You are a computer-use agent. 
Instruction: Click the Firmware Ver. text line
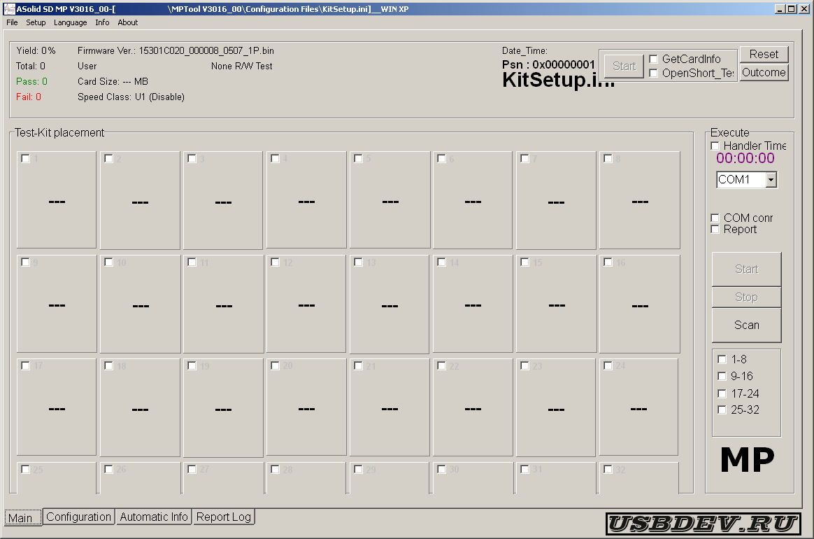coord(176,50)
